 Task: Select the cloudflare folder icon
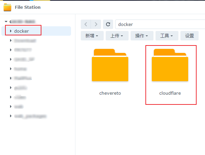pos(170,65)
